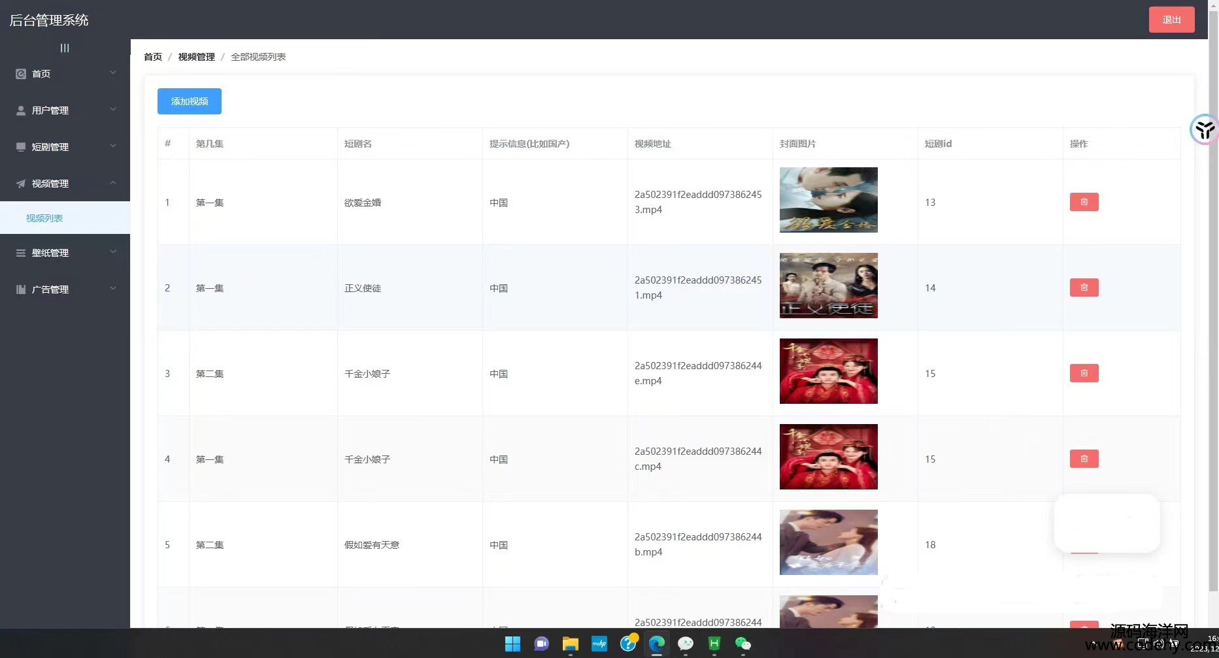The height and width of the screenshot is (658, 1219).
Task: Click the trash icon in row 4
Action: pyautogui.click(x=1084, y=459)
